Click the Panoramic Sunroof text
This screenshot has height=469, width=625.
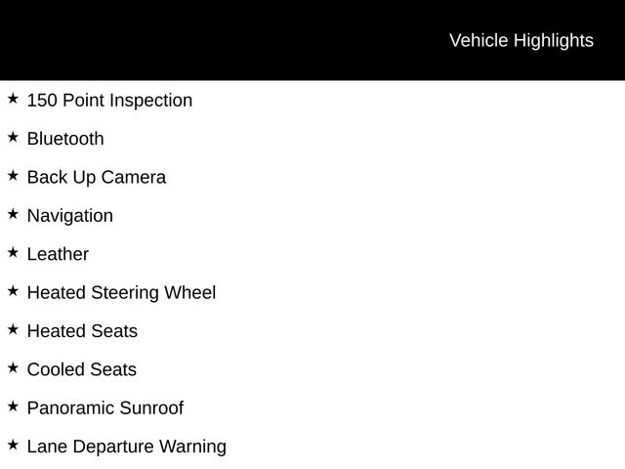pos(104,407)
